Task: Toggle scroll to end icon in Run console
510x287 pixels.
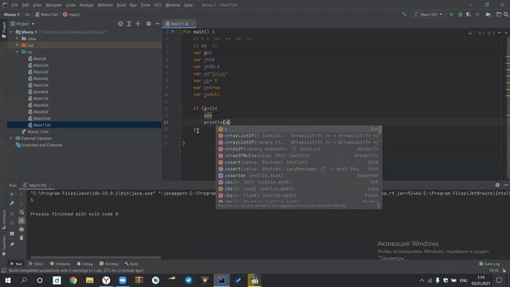Action: [22, 221]
